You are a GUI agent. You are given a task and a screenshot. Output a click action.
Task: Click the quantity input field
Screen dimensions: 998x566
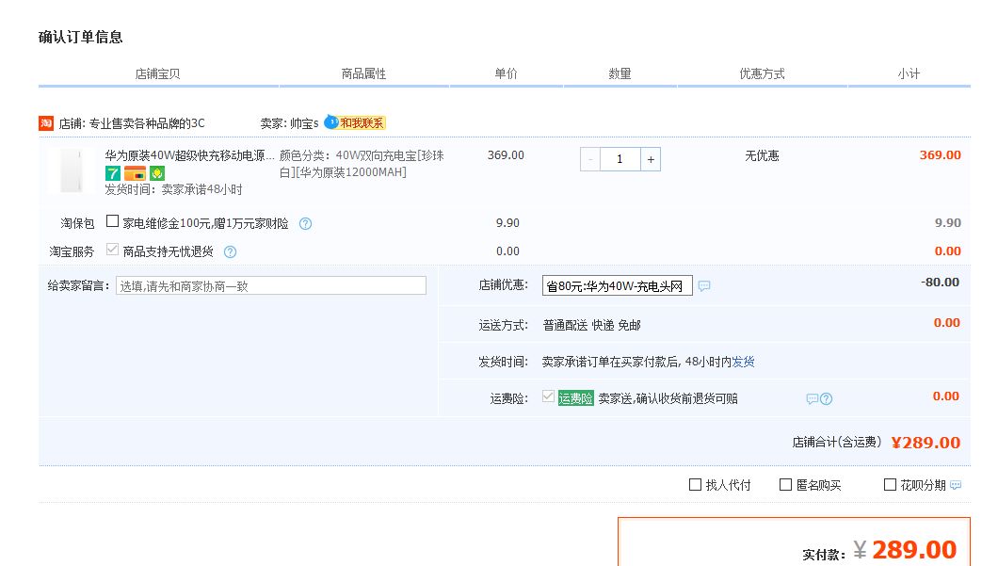pyautogui.click(x=620, y=159)
